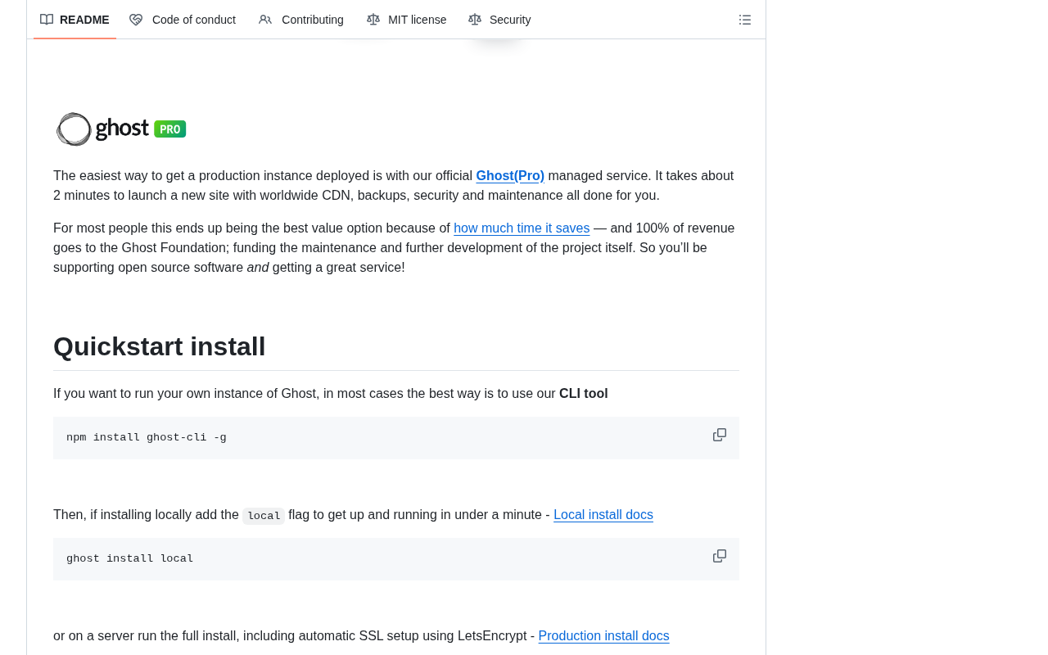Click the people icon beside Contributing
This screenshot has width=1048, height=655.
(265, 20)
